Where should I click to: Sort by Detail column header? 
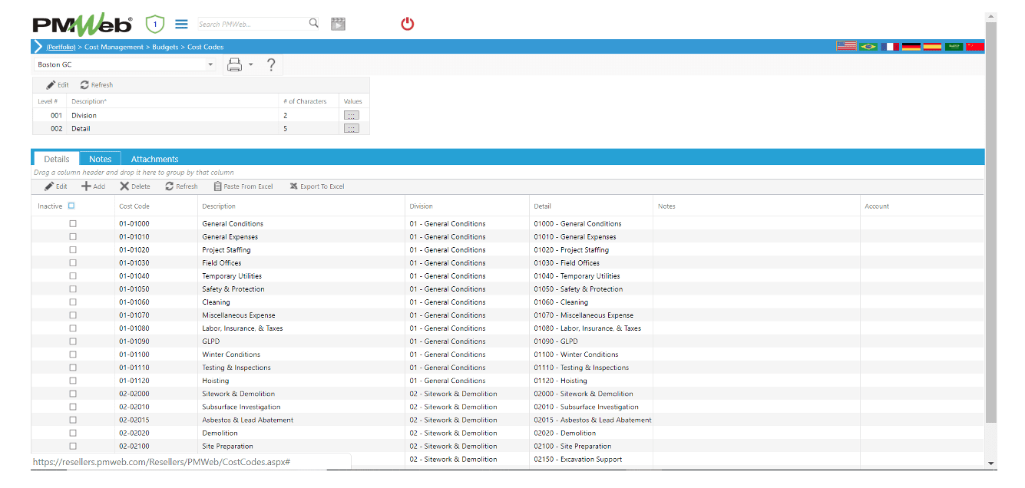(542, 206)
